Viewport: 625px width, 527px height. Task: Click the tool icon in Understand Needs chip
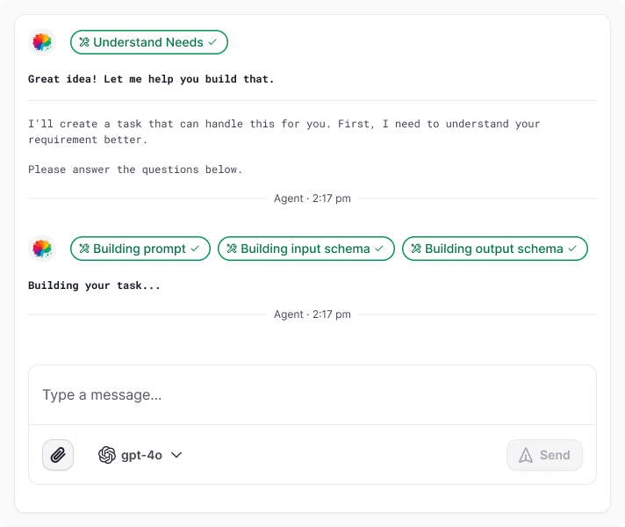(x=84, y=42)
